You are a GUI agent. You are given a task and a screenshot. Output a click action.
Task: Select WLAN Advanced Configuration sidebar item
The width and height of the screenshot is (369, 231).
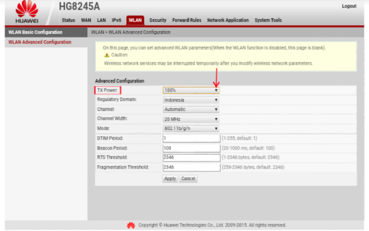pos(46,42)
